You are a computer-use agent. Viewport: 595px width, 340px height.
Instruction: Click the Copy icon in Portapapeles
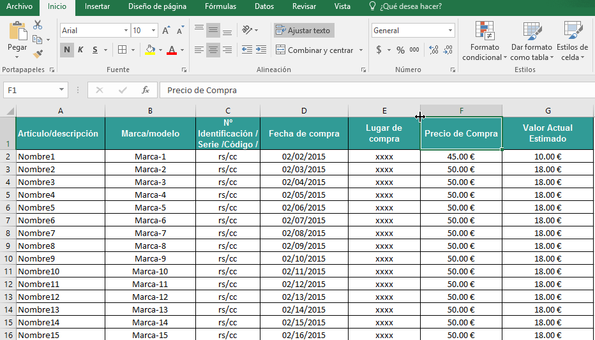click(x=37, y=40)
